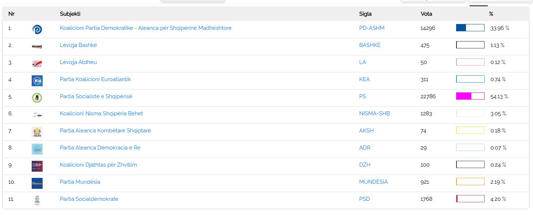Screen dimensions: 533x215
Task: Click the PD-ASHM sigla link
Action: pyautogui.click(x=372, y=28)
